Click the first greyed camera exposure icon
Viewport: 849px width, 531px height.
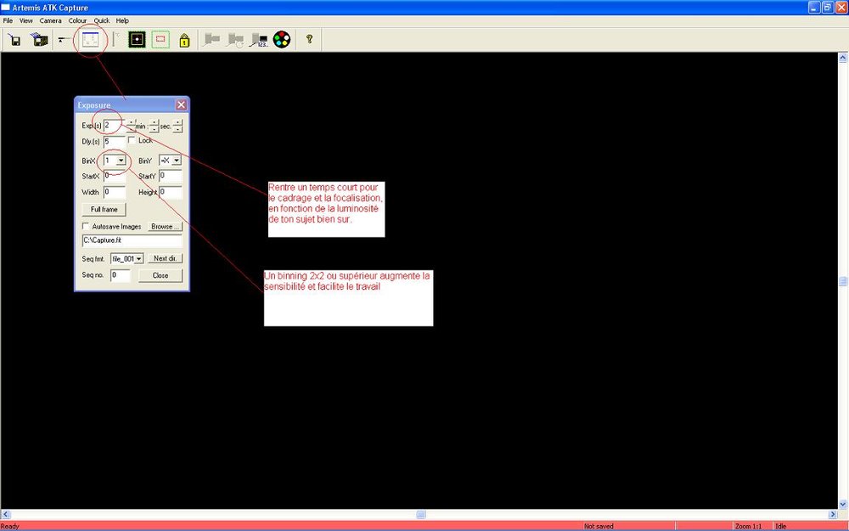[211, 40]
